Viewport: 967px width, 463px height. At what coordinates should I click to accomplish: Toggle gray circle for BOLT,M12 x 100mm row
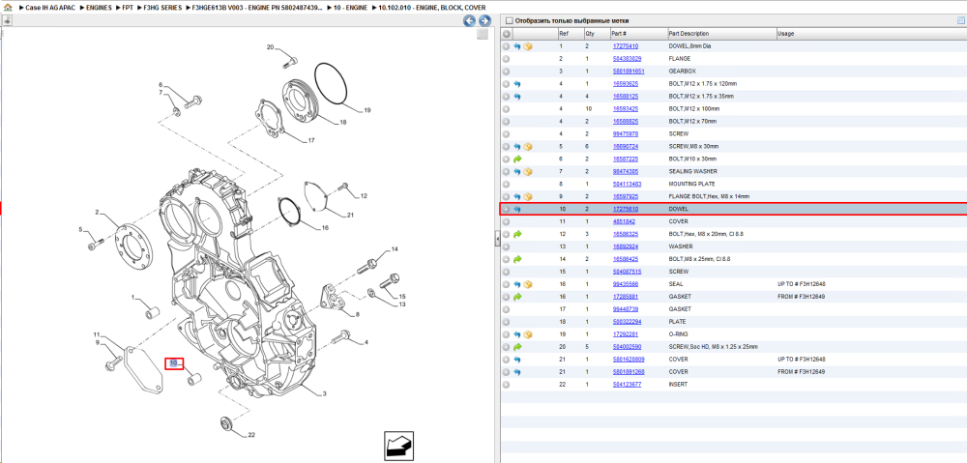pos(506,109)
